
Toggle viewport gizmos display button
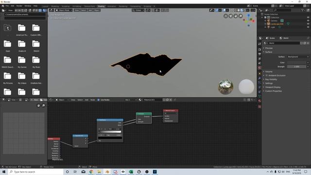pyautogui.click(x=217, y=10)
